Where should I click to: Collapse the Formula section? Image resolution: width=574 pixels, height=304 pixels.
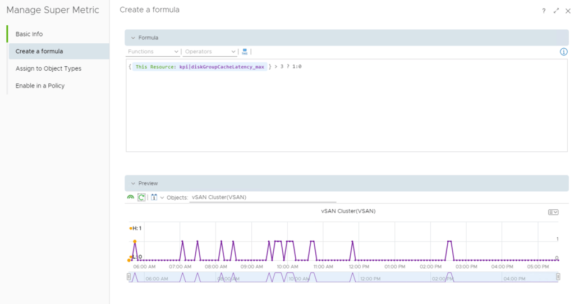coord(133,38)
